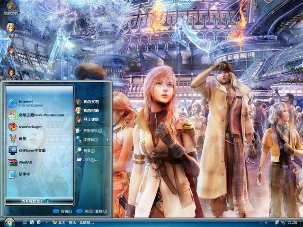Click the volume tray icon
The height and width of the screenshot is (227, 303).
click(x=283, y=223)
